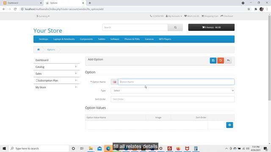
Task: Click Cortana circle icon in the taskbar
Action: tap(73, 148)
